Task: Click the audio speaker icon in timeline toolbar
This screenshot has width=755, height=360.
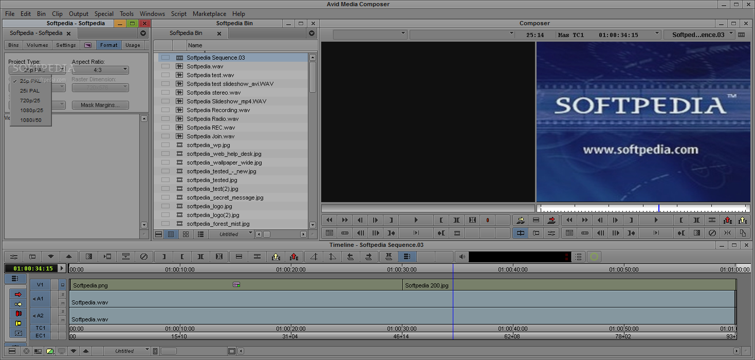Action: (x=462, y=256)
